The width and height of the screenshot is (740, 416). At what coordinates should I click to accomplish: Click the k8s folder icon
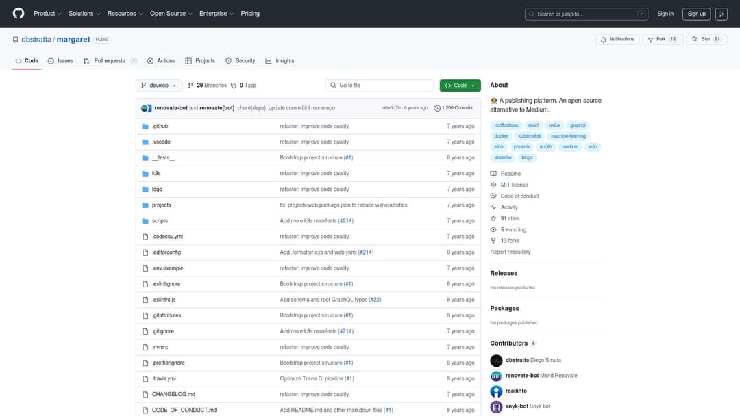coord(145,173)
